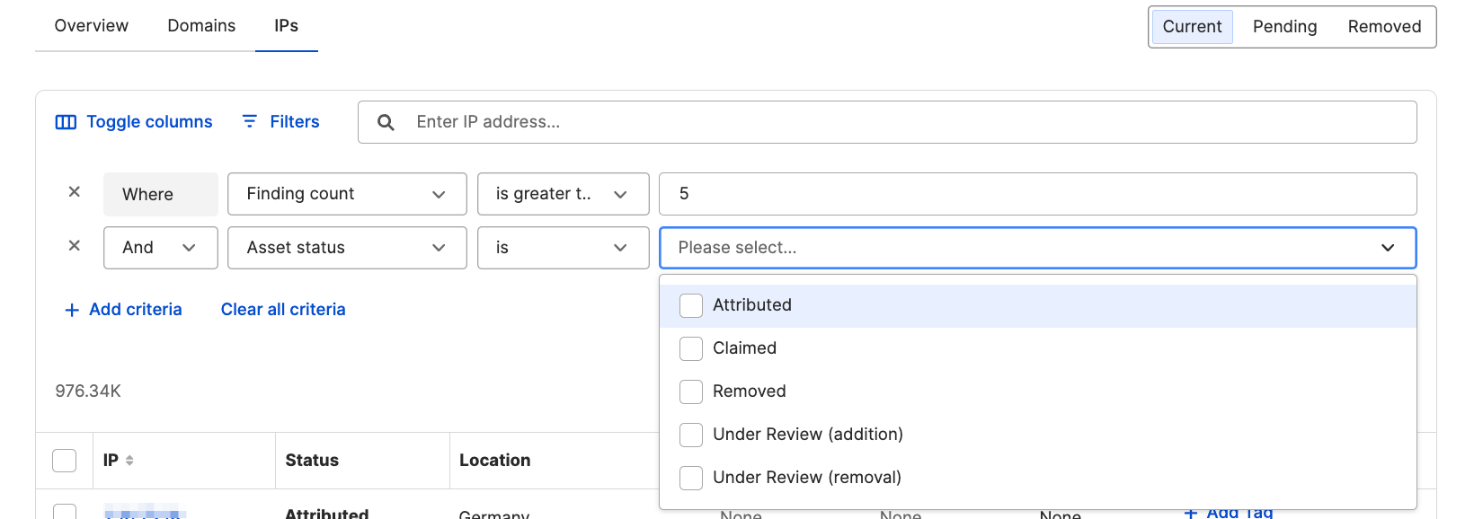
Task: Expand the And operator dropdown
Action: click(x=161, y=248)
